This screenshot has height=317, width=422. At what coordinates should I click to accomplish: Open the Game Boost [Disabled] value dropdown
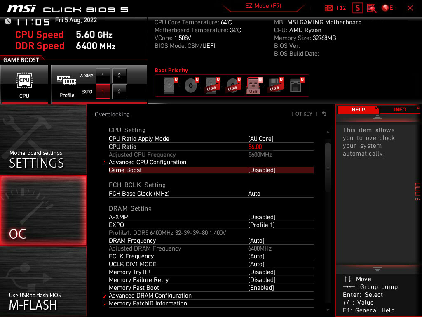(262, 170)
